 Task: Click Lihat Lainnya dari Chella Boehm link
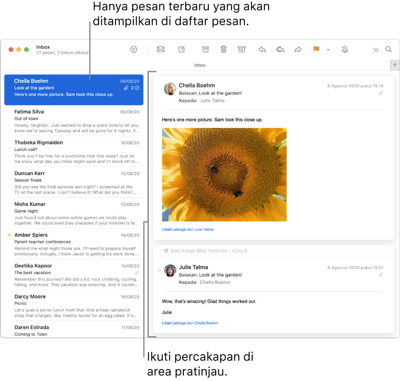190,323
